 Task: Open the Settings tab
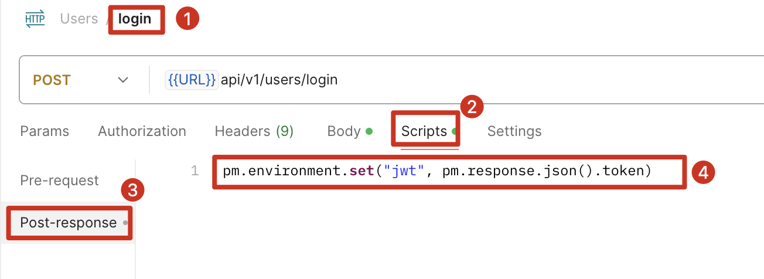coord(514,131)
